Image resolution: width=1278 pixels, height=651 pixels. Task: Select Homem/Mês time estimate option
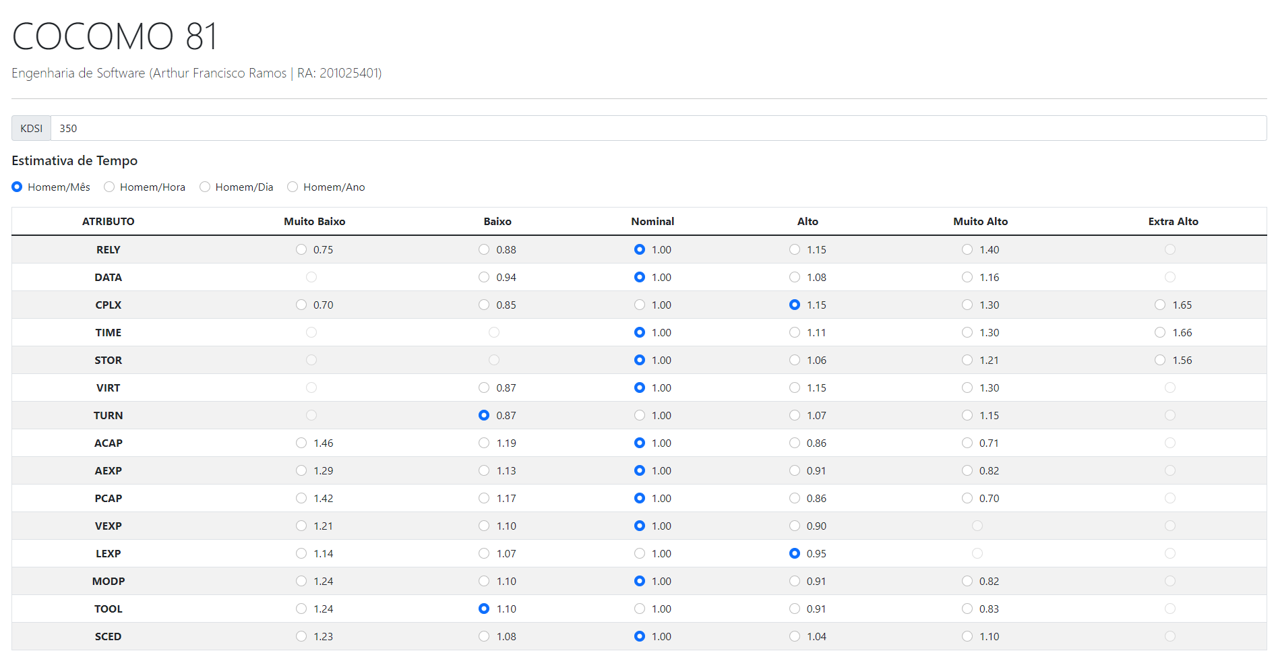click(x=17, y=187)
